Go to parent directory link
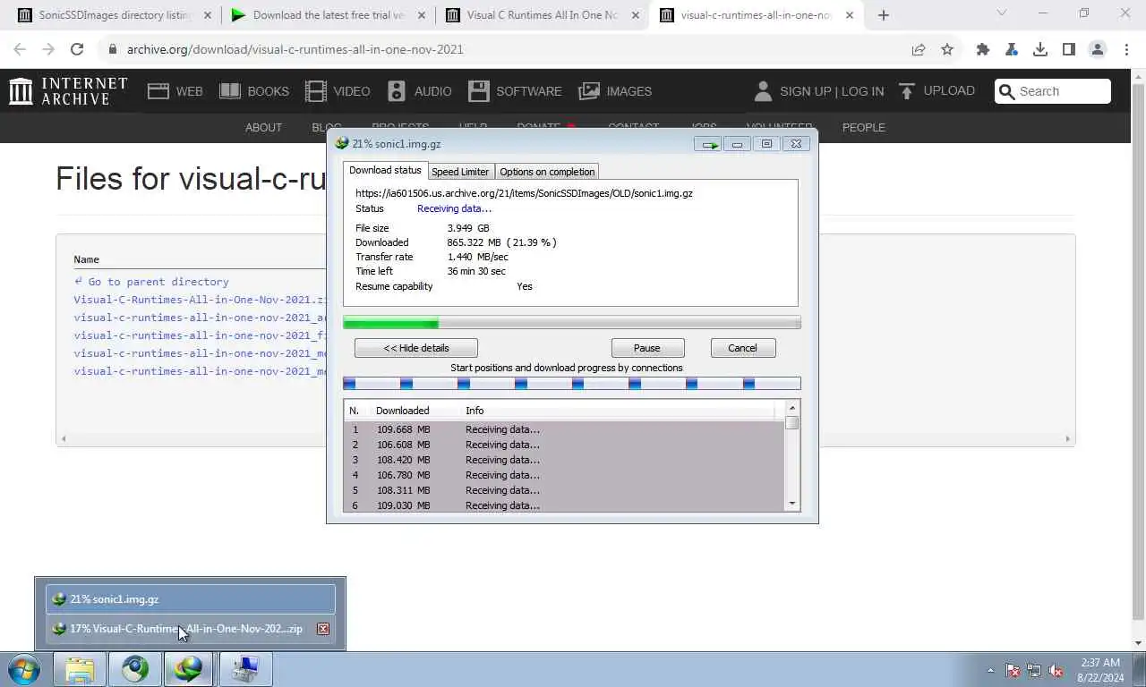 click(x=158, y=282)
